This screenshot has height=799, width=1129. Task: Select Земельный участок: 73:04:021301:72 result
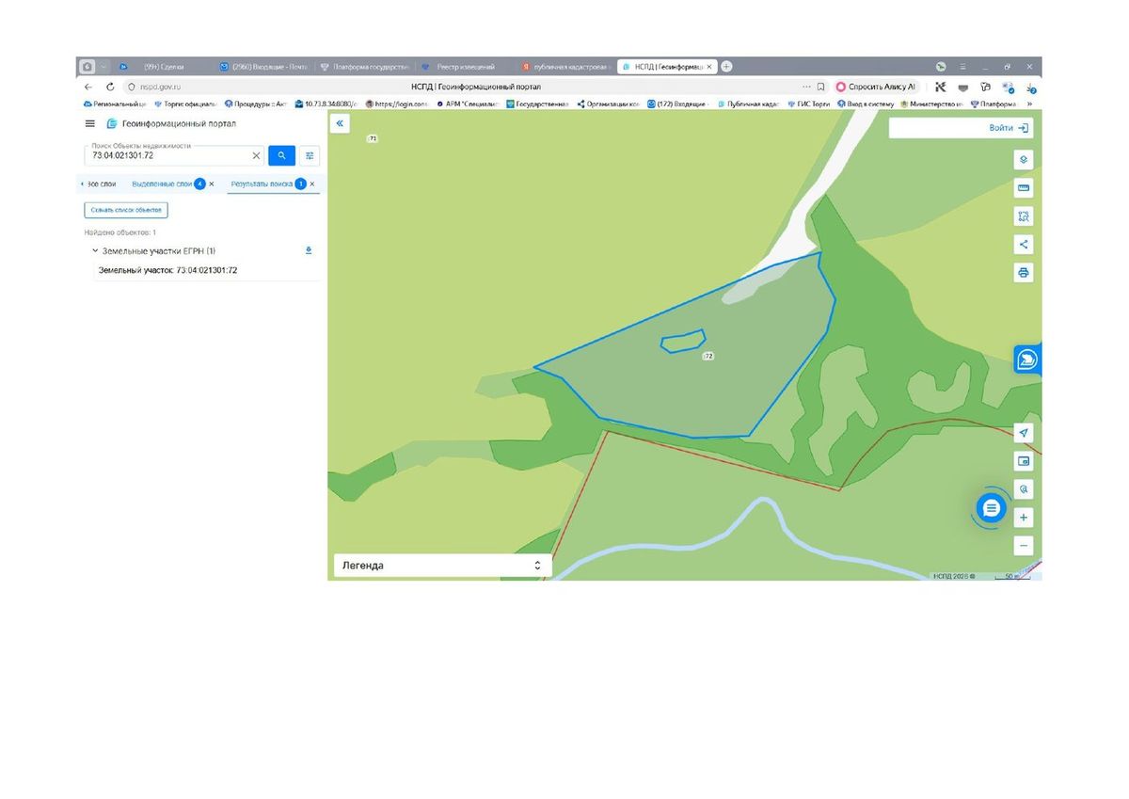(167, 271)
